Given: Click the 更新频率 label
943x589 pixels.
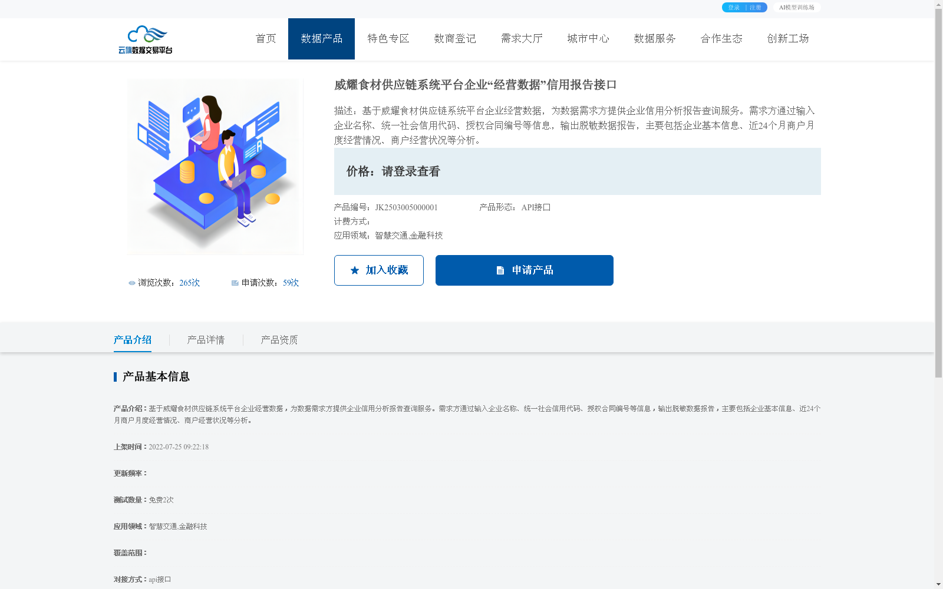Looking at the screenshot, I should [x=130, y=474].
